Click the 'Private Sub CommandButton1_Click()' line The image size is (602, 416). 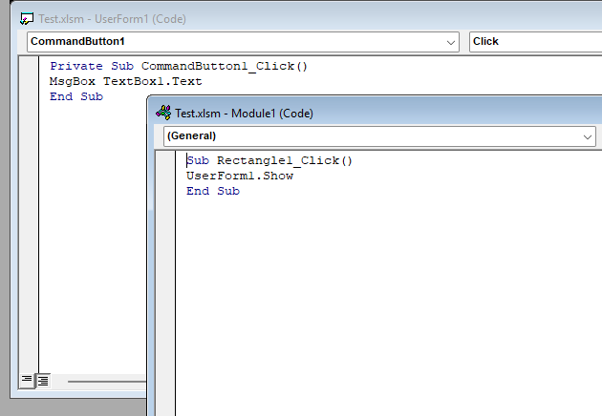tap(179, 67)
